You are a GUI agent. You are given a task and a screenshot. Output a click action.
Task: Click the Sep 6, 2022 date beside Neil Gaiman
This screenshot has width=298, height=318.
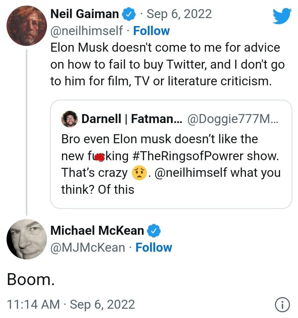179,14
